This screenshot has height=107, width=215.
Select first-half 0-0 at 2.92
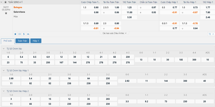pos(127,81)
